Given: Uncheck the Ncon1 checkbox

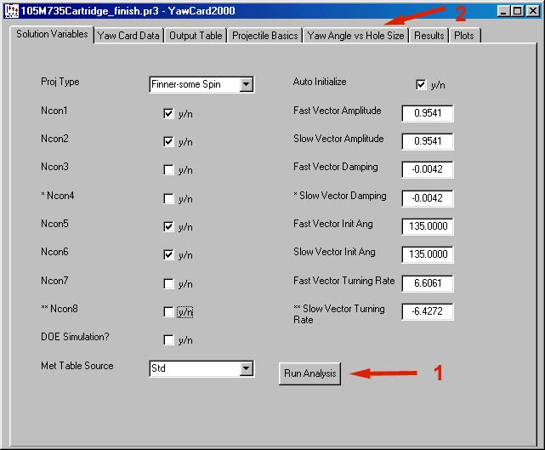Looking at the screenshot, I should [x=168, y=113].
